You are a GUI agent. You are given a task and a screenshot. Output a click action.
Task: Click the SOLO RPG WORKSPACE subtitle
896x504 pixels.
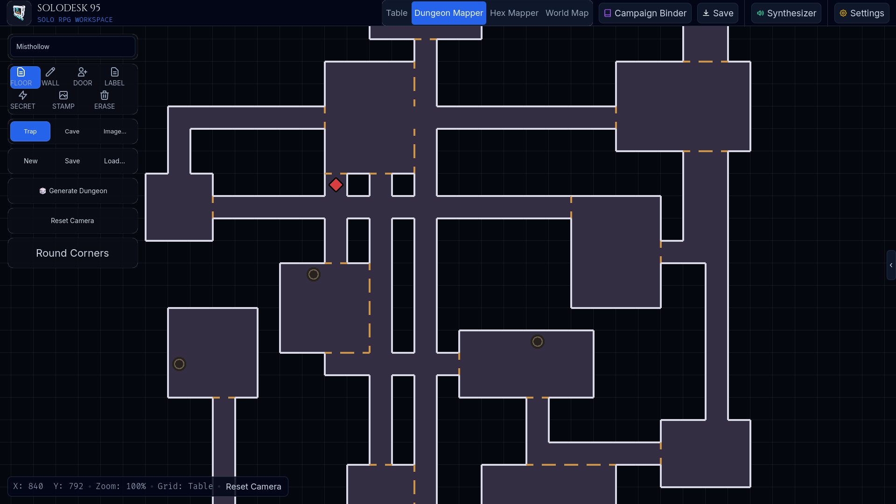[x=75, y=20]
